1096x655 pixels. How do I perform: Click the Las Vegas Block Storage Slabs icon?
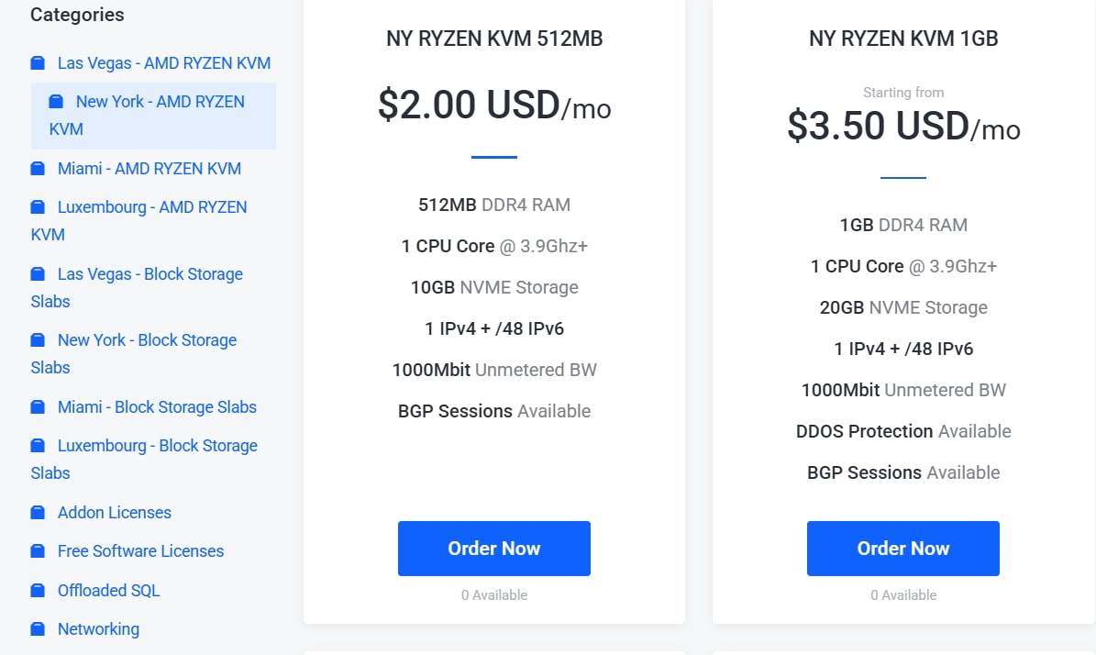pos(38,274)
